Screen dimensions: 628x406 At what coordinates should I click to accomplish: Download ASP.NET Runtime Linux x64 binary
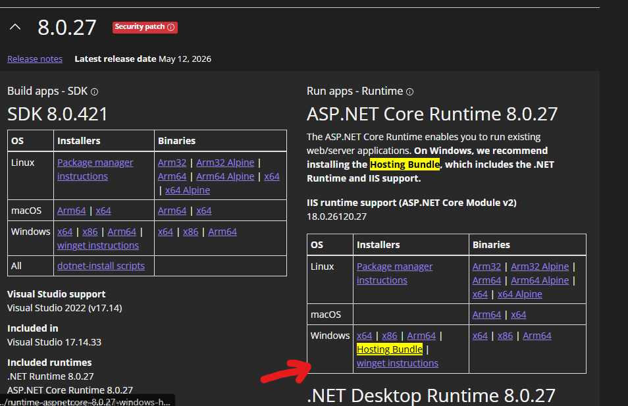point(480,294)
